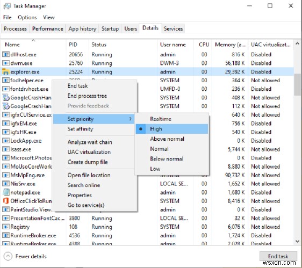Screen dimensions: 302x268
Task: Click the dwm.exe process icon
Action: coord(5,63)
